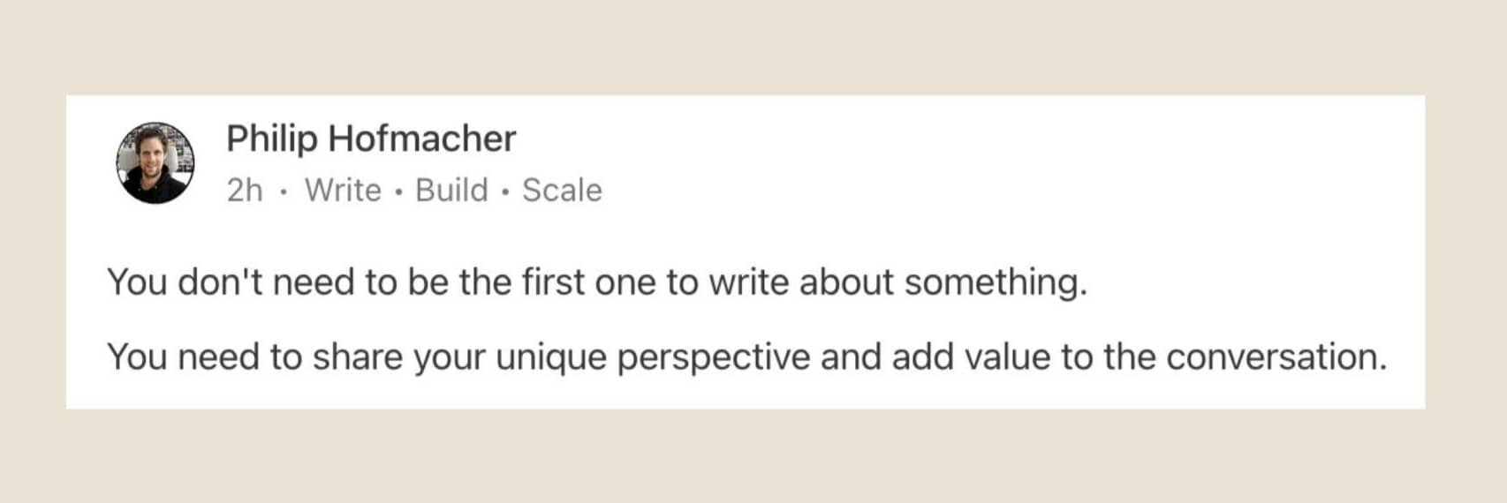The width and height of the screenshot is (1507, 503).
Task: Click the word conversation in the post
Action: [x=1276, y=357]
